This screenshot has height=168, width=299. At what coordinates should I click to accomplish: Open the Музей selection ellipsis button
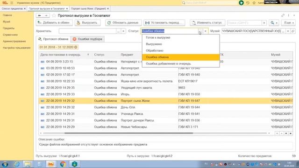click(x=284, y=31)
